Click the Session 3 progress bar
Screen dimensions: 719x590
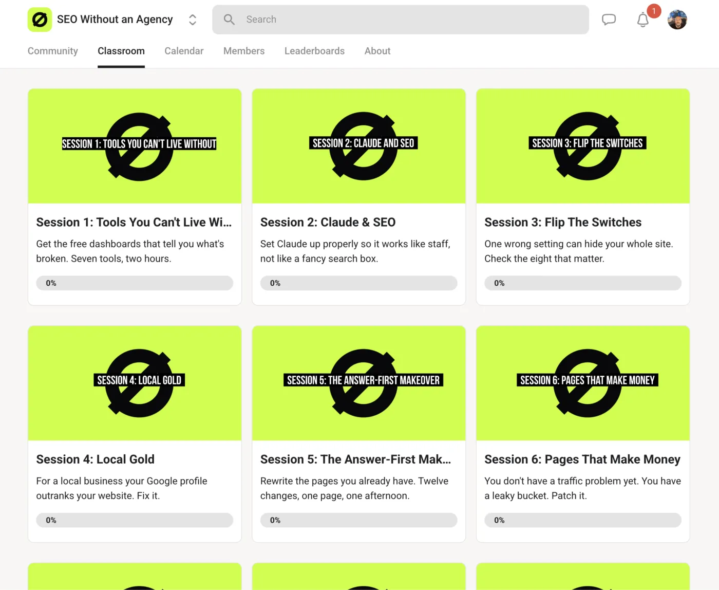coord(583,283)
